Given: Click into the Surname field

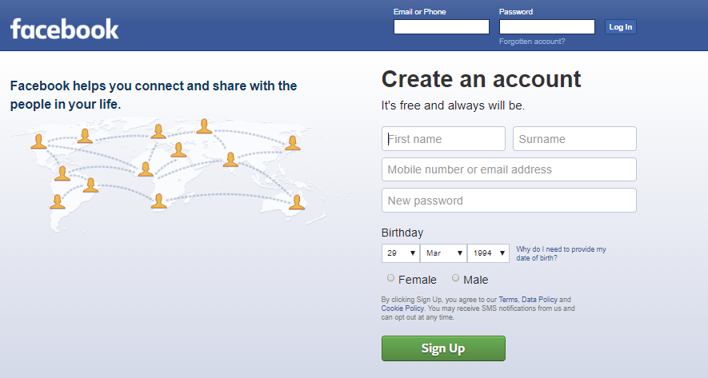Looking at the screenshot, I should (574, 138).
